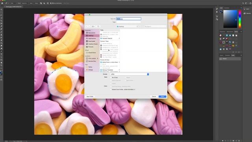The height and width of the screenshot is (142, 252).
Task: Open the Photoshop search icon at top right
Action: click(243, 3)
